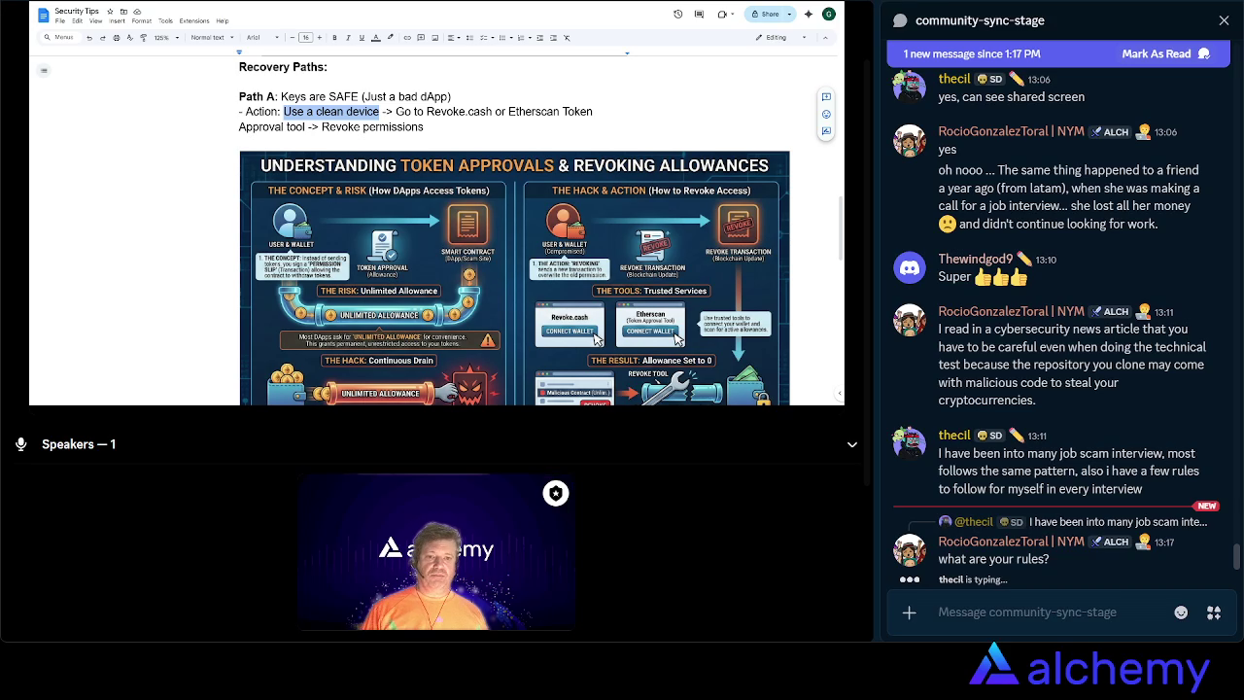
Task: Click the Gemini sparkle icon in Docs
Action: click(808, 15)
